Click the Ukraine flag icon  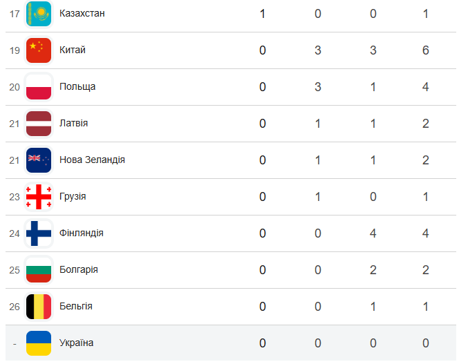tap(39, 343)
